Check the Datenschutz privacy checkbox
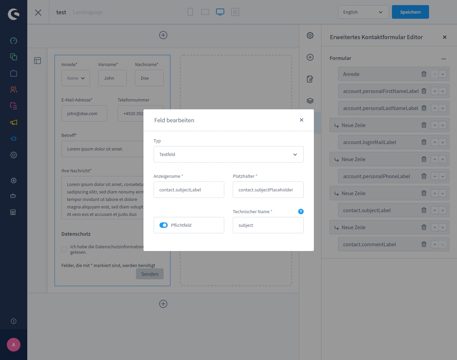 tap(64, 249)
